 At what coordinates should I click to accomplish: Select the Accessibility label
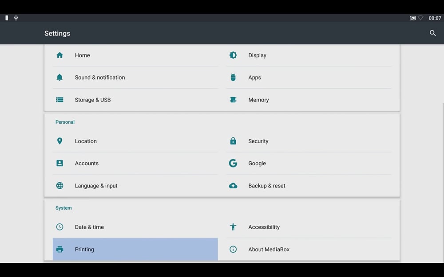[264, 227]
